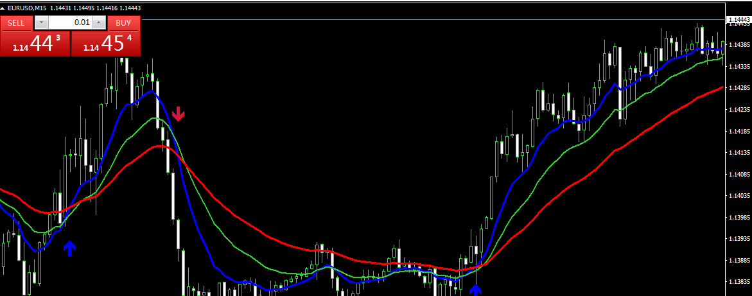The width and height of the screenshot is (752, 296).
Task: Click the 1.13885 price scale label
Action: coord(739,260)
